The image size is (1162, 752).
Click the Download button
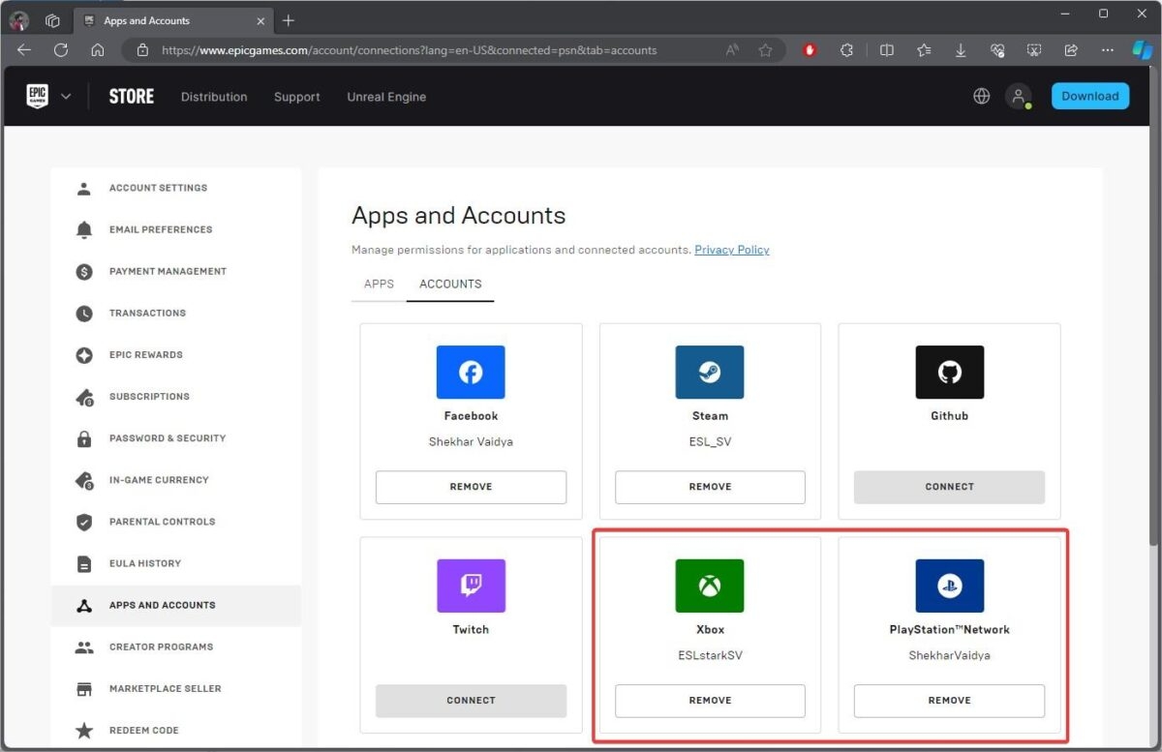pyautogui.click(x=1090, y=96)
